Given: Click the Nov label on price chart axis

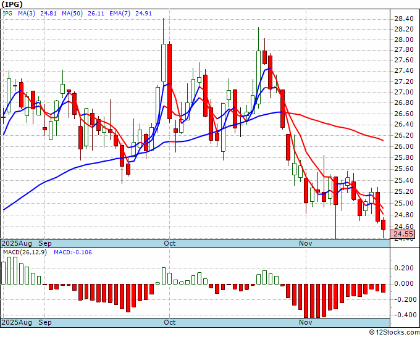Looking at the screenshot, I should (x=306, y=243).
